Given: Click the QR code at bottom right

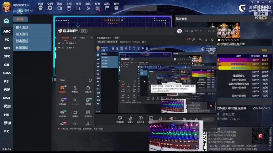Looking at the screenshot, I should pos(260,136).
